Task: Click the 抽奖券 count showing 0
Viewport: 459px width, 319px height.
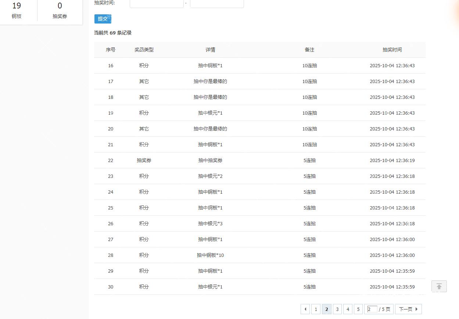Action: click(60, 10)
